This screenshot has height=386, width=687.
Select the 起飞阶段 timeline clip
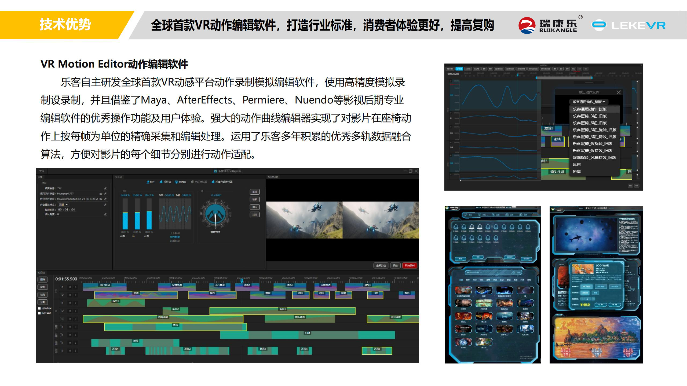click(105, 287)
